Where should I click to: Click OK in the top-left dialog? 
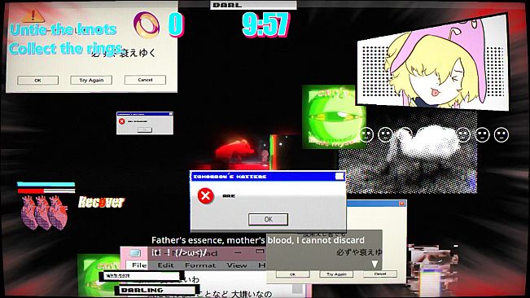[37, 81]
